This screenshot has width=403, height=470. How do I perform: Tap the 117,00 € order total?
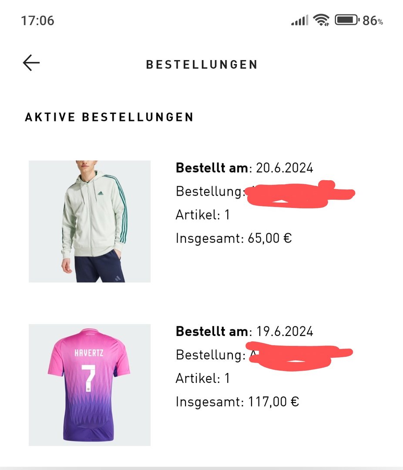(x=273, y=402)
